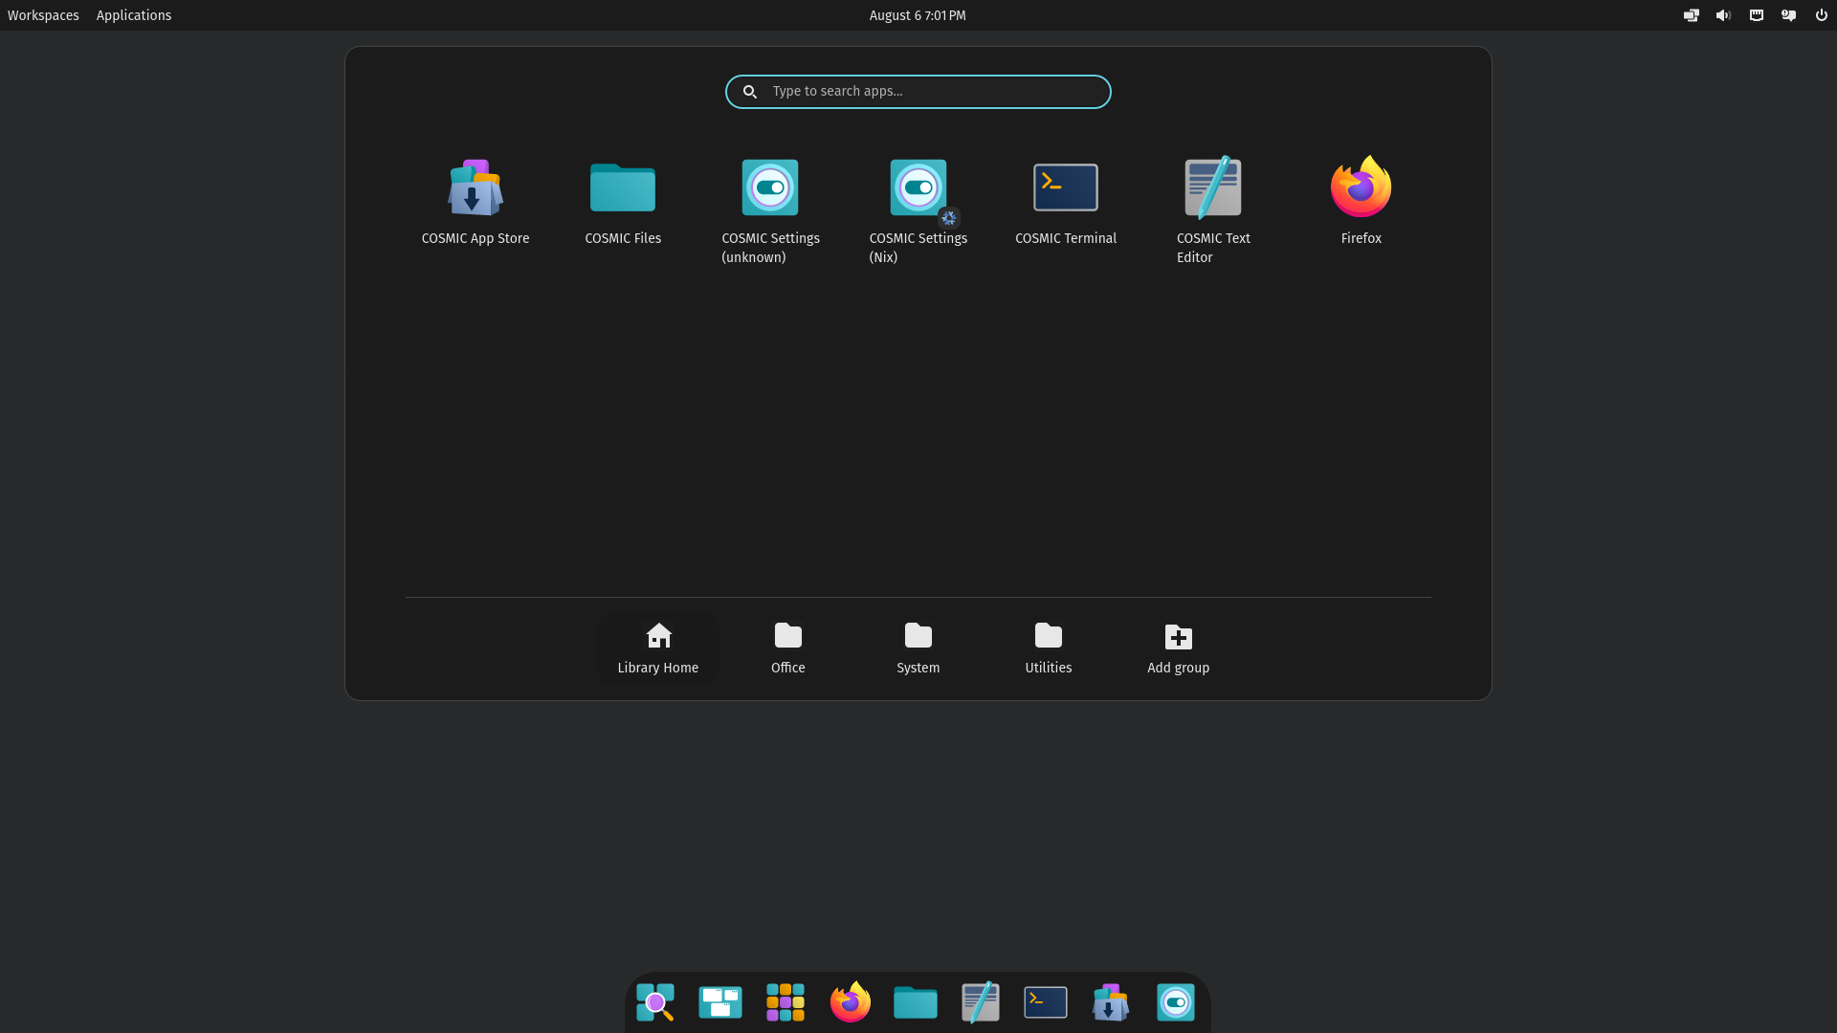Click Add group button
The image size is (1837, 1033).
(1177, 646)
